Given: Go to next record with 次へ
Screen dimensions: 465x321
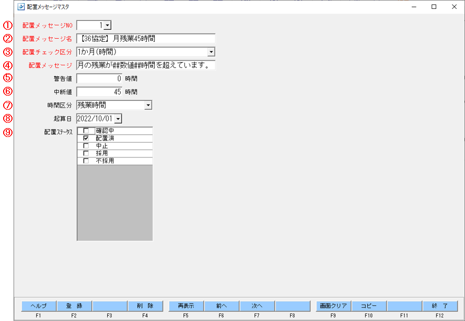Looking at the screenshot, I should (257, 306).
